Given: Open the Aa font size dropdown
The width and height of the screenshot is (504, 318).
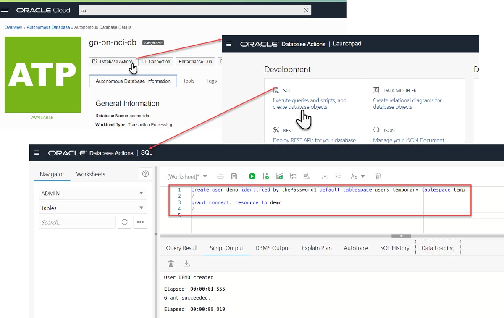Looking at the screenshot, I should click(356, 176).
